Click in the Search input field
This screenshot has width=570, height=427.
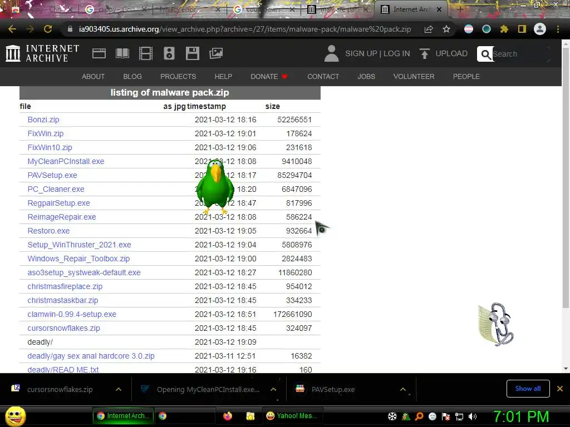coord(520,54)
